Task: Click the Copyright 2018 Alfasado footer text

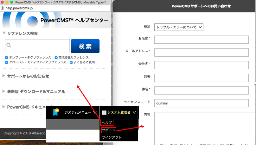Action: [24, 133]
